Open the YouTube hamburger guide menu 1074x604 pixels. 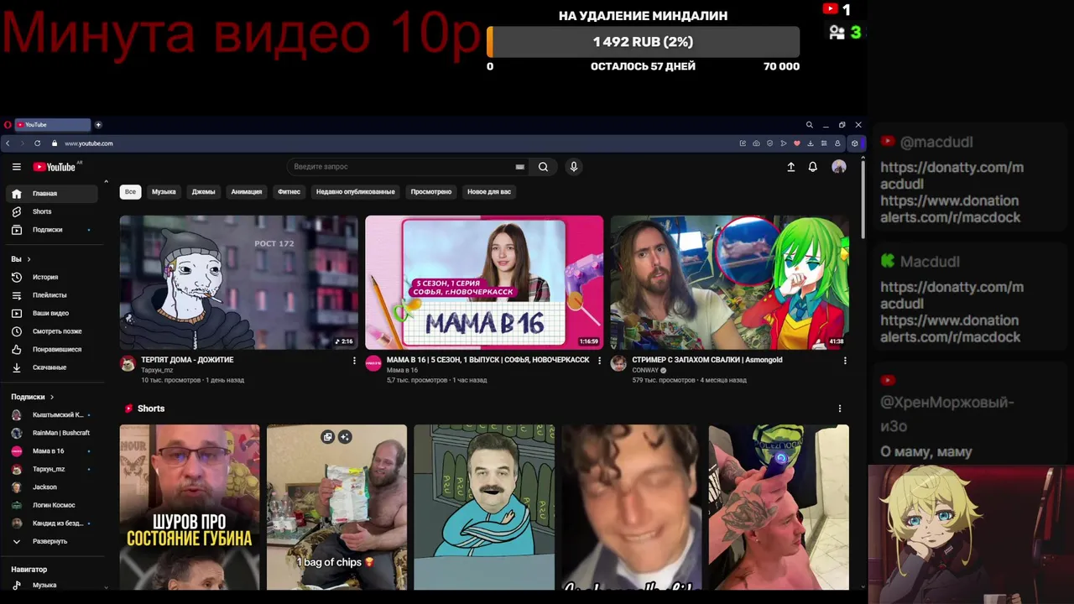pyautogui.click(x=16, y=167)
